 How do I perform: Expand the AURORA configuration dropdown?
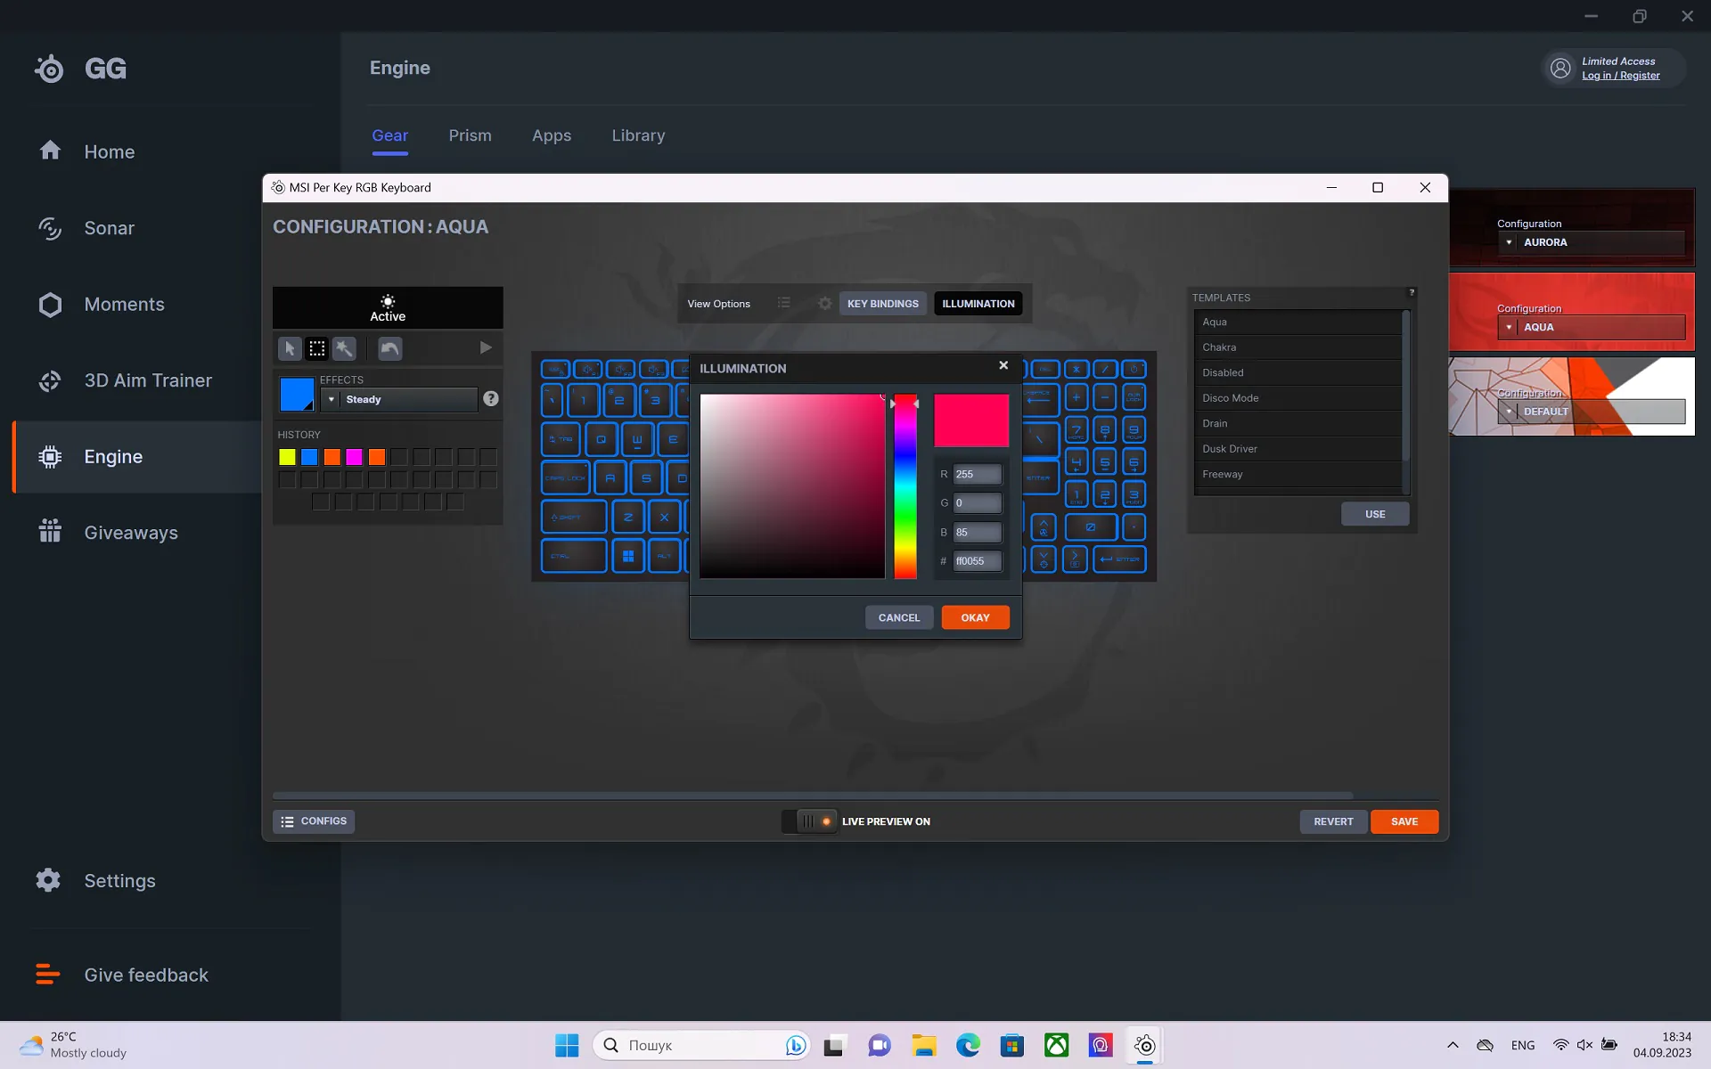tap(1592, 242)
